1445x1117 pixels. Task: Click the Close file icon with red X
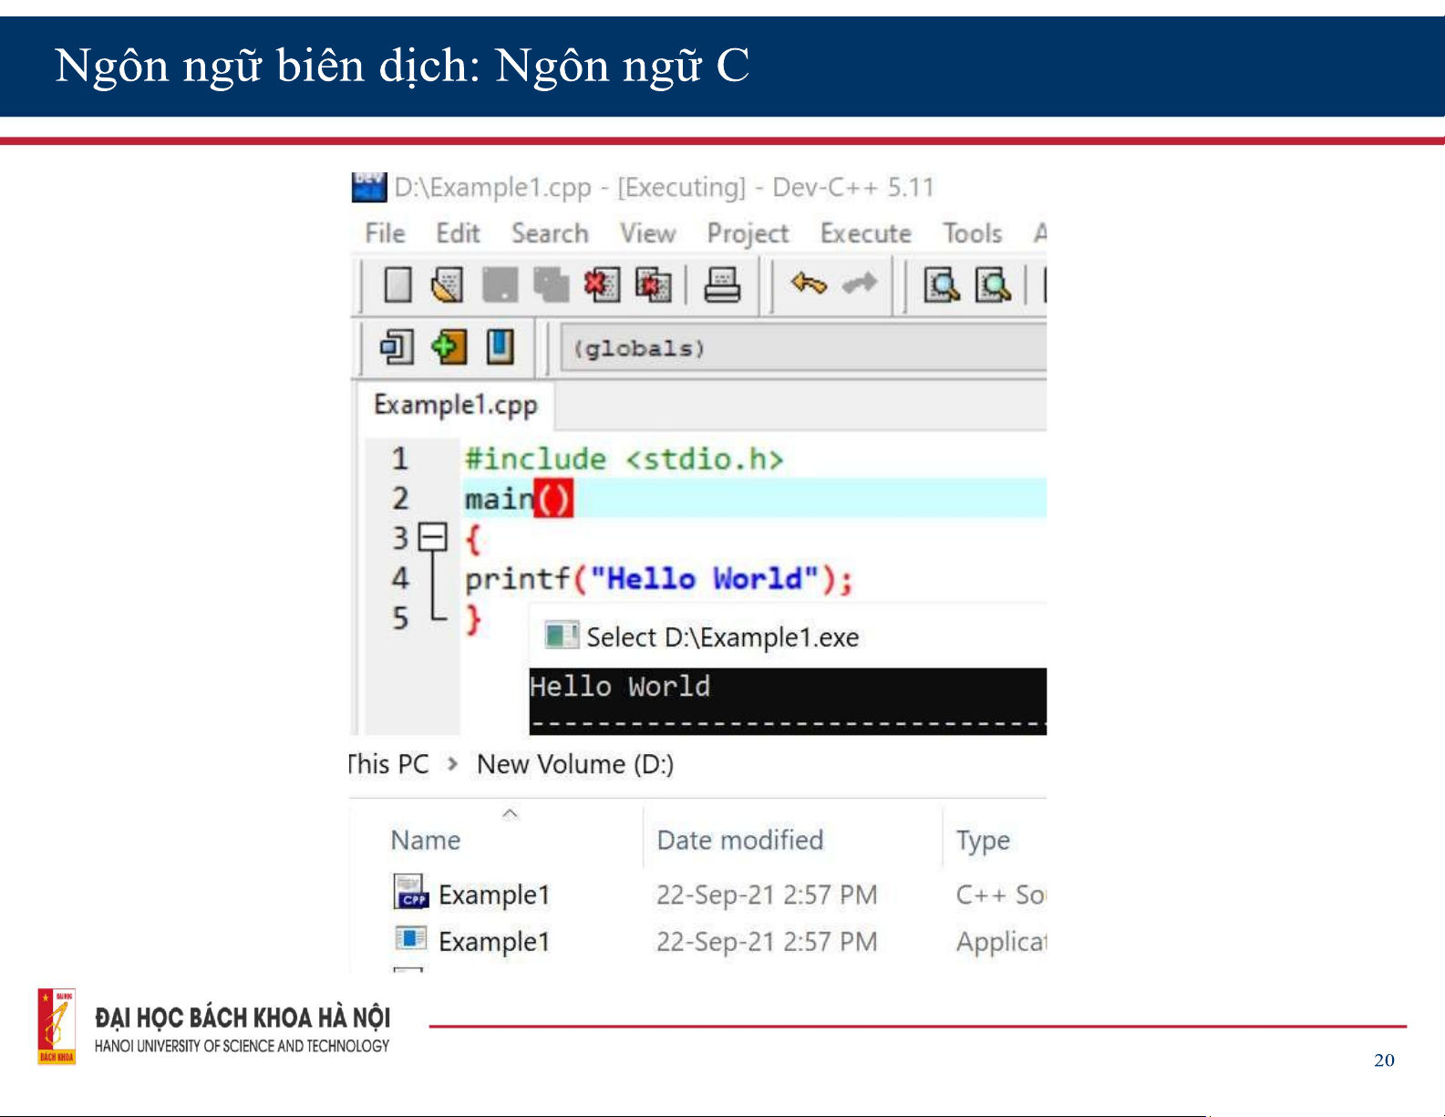601,284
